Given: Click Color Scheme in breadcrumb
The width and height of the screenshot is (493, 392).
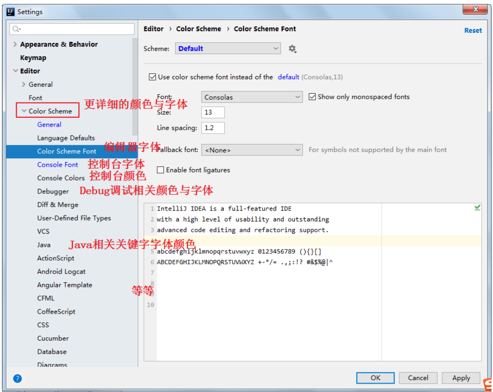Looking at the screenshot, I should click(x=198, y=29).
